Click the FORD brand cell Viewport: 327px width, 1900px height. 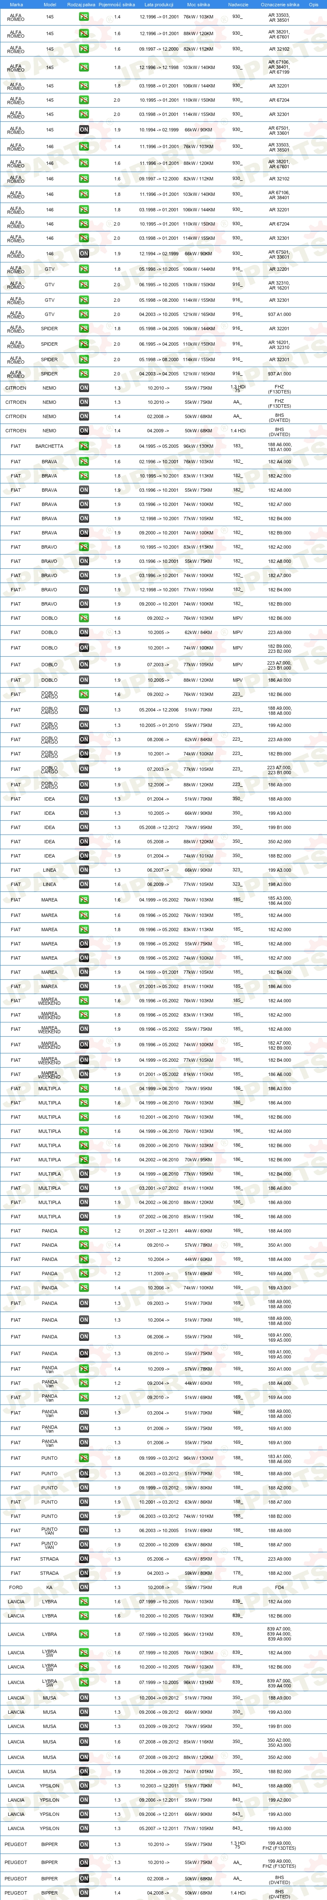point(15,1587)
